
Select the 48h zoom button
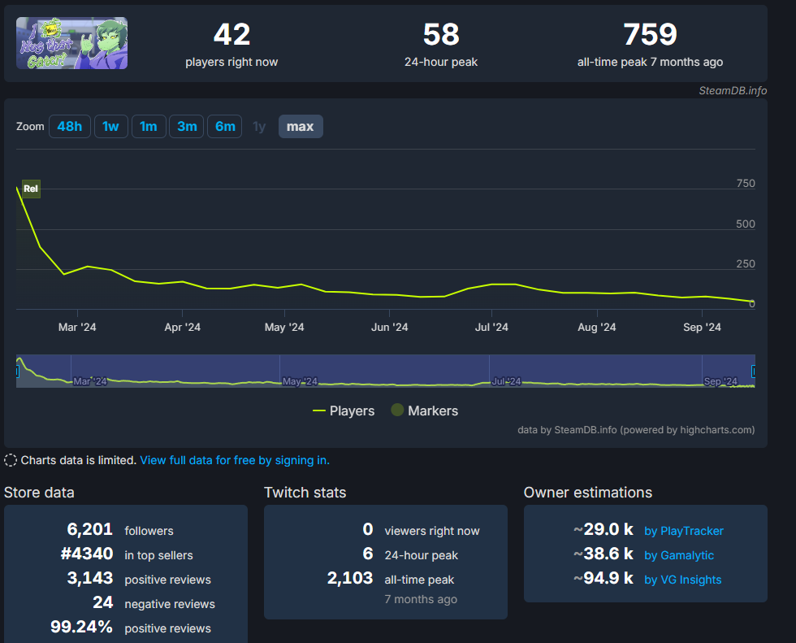(x=70, y=127)
